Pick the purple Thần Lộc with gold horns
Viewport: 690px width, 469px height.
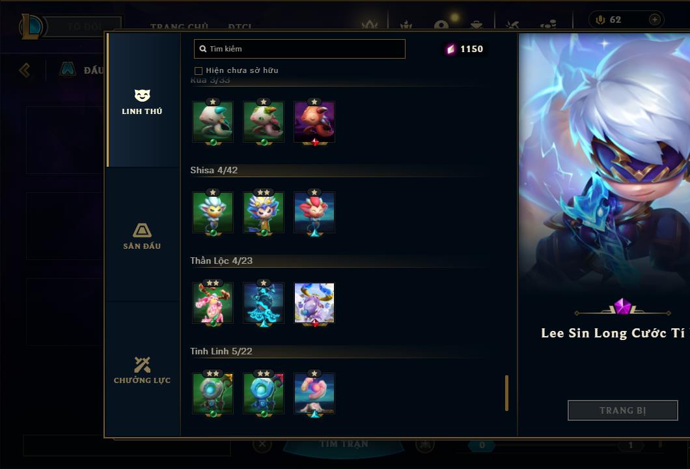pyautogui.click(x=314, y=303)
